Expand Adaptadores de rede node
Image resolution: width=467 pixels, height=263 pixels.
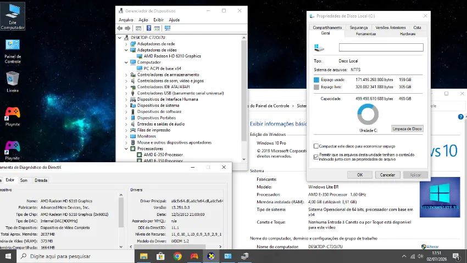click(126, 44)
